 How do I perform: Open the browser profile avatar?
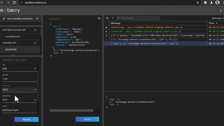pyautogui.click(x=217, y=2)
